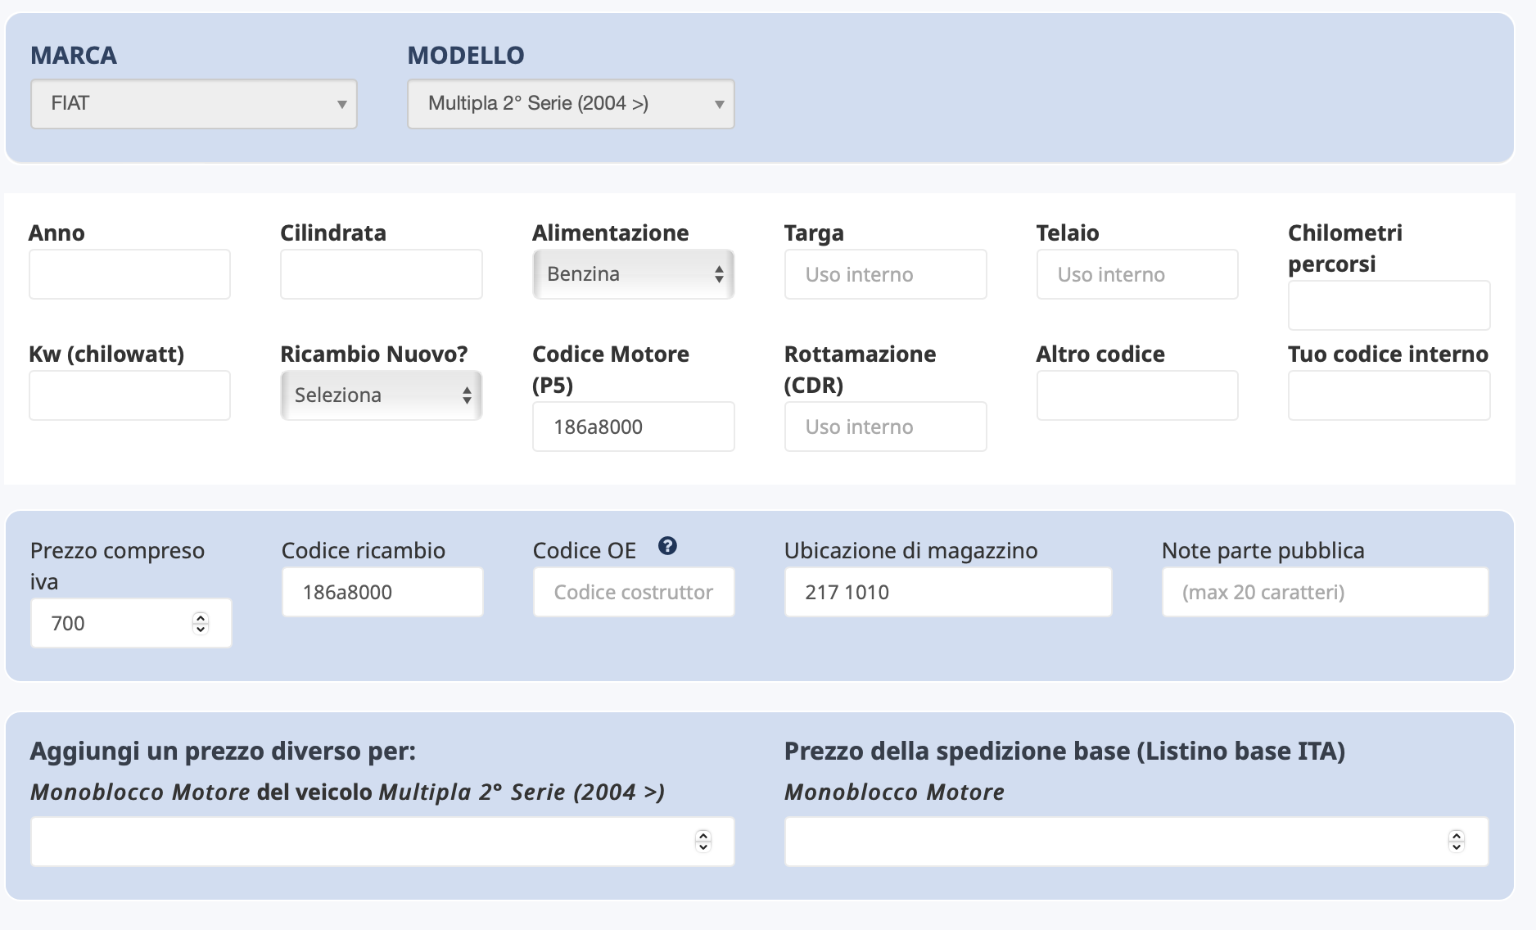Open the MODELLO dropdown showing Multipla
The image size is (1536, 930).
tap(571, 104)
